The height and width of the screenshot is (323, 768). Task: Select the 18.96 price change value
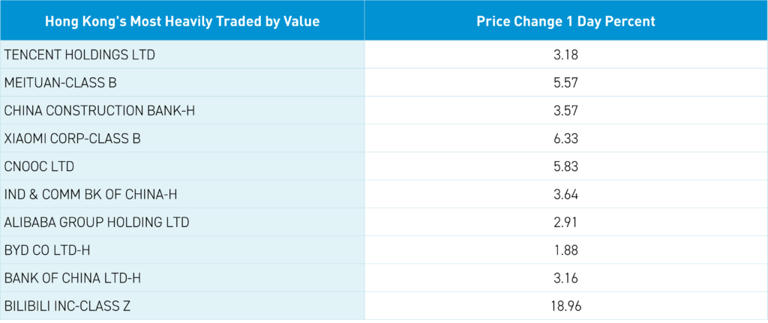coord(565,306)
